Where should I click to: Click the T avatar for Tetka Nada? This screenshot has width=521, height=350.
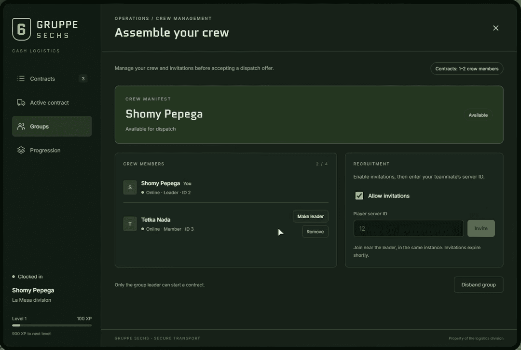130,224
